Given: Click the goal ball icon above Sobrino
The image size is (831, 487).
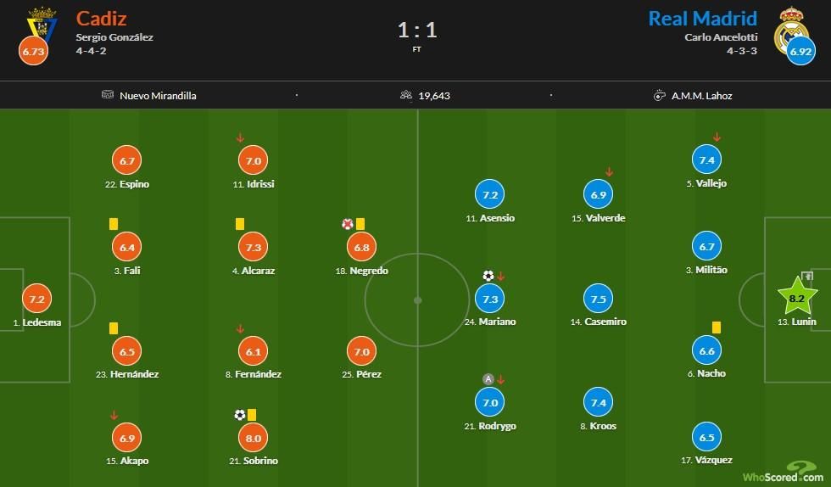Looking at the screenshot, I should pos(239,415).
